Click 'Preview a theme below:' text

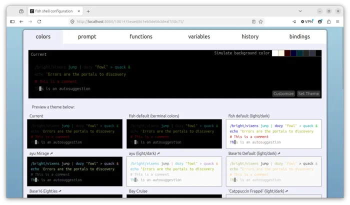pos(53,107)
